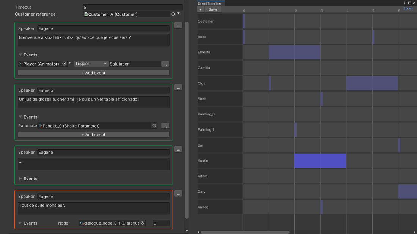Viewport: 417px width, 234px height.
Task: Open object picker for Customer reference
Action: 173,14
